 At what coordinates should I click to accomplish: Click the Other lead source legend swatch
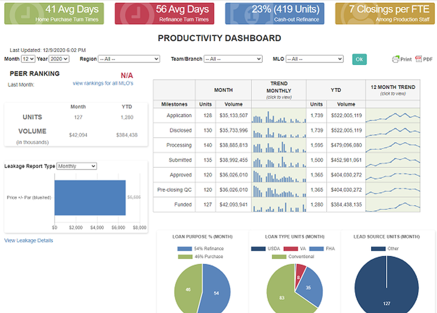point(378,249)
